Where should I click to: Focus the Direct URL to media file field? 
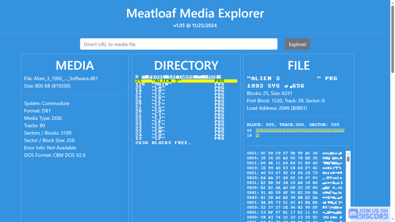[179, 44]
